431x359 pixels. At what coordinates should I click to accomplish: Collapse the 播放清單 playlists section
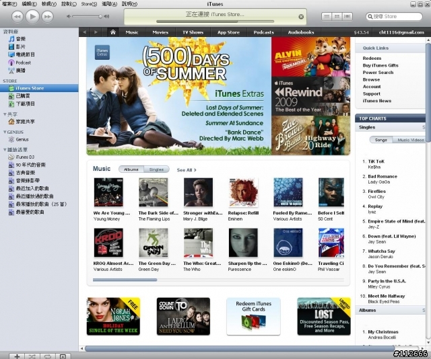(x=5, y=149)
